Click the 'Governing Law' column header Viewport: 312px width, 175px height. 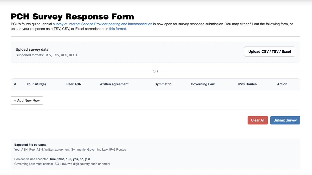(x=203, y=84)
